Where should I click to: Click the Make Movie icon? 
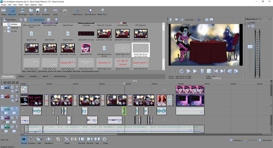tap(77, 12)
